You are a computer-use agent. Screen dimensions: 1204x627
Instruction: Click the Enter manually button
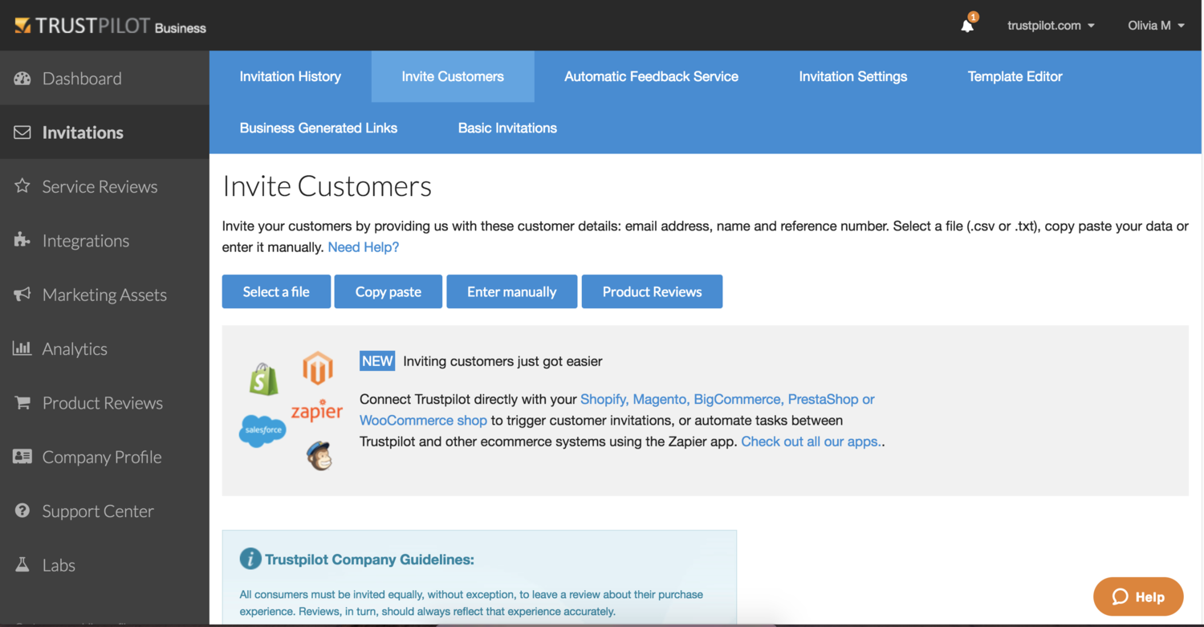(x=512, y=291)
